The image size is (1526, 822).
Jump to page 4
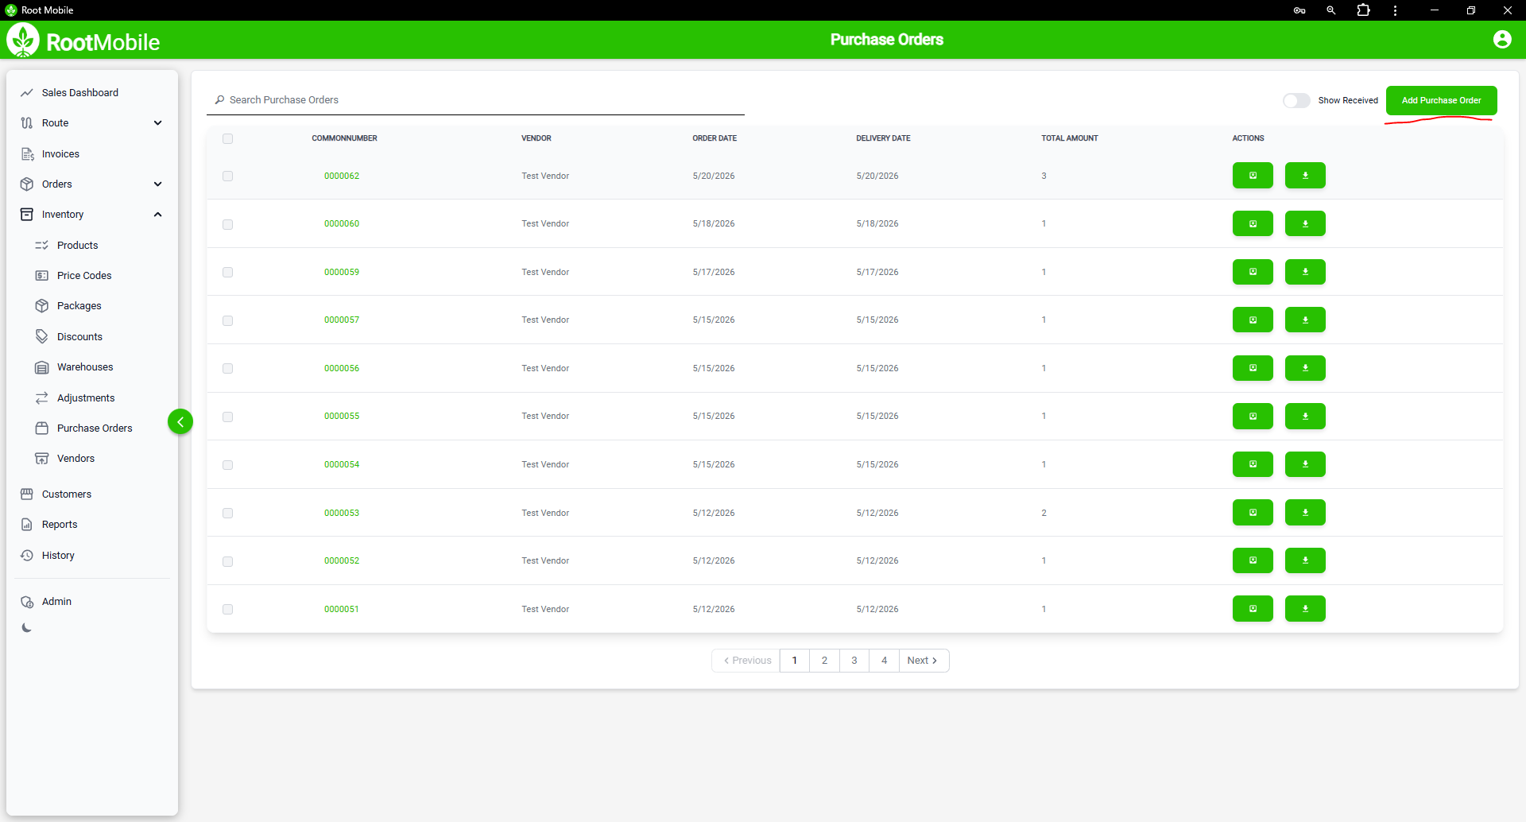point(884,661)
